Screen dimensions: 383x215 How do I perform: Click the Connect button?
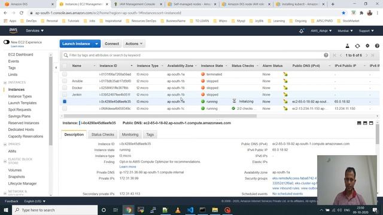point(112,44)
